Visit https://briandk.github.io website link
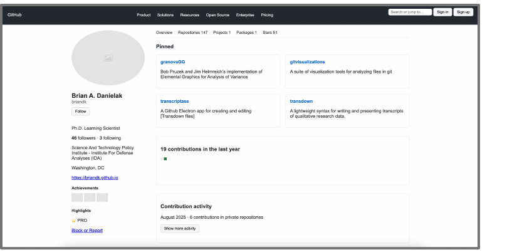Image resolution: width=517 pixels, height=252 pixels. point(95,177)
